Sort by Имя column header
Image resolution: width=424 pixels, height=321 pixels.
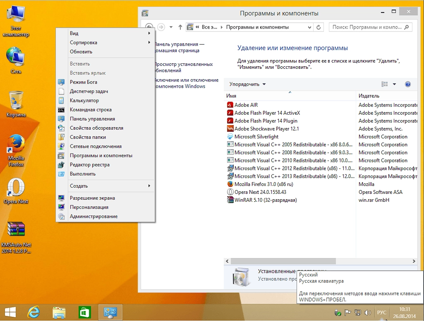tap(290, 96)
